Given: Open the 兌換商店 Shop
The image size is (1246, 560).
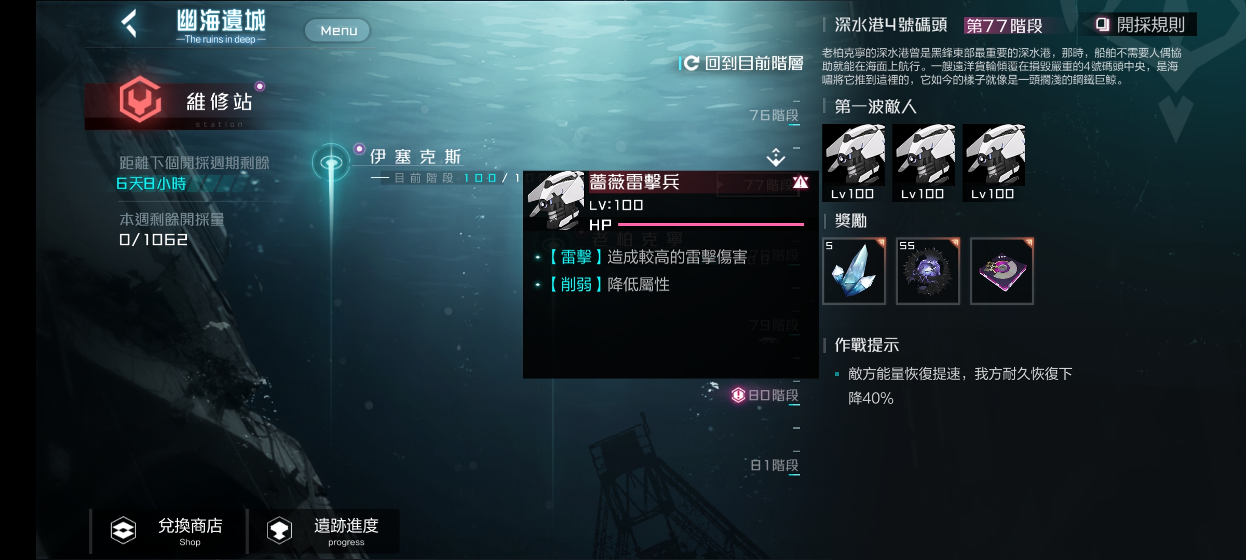Looking at the screenshot, I should (x=169, y=531).
